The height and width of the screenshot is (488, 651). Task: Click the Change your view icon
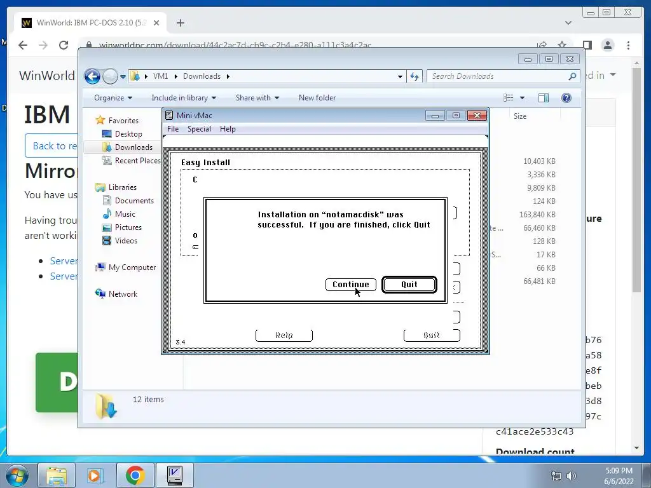pos(508,98)
